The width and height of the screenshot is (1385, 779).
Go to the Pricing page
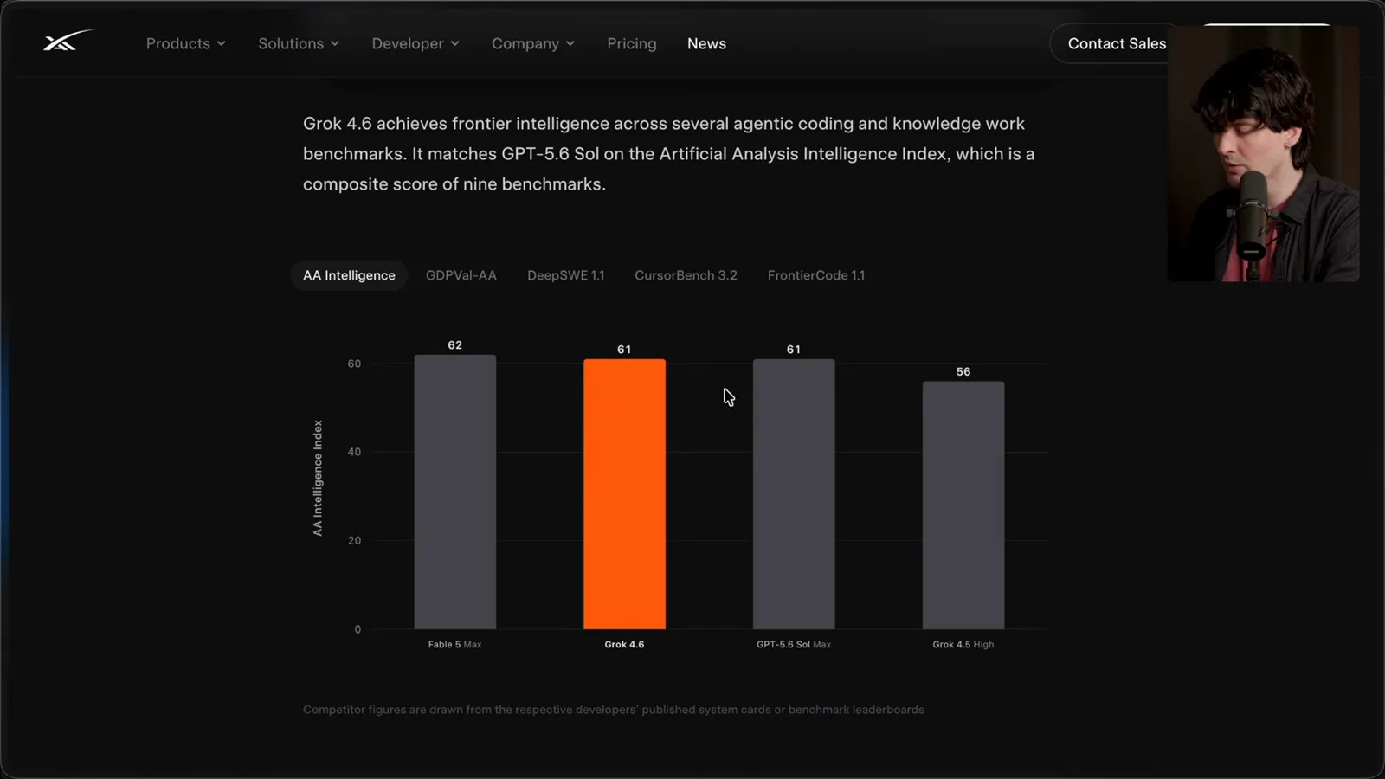coord(632,43)
